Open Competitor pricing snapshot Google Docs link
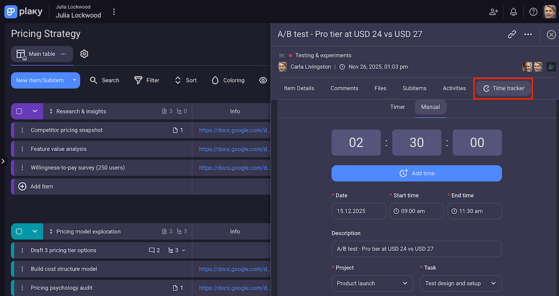 click(234, 131)
